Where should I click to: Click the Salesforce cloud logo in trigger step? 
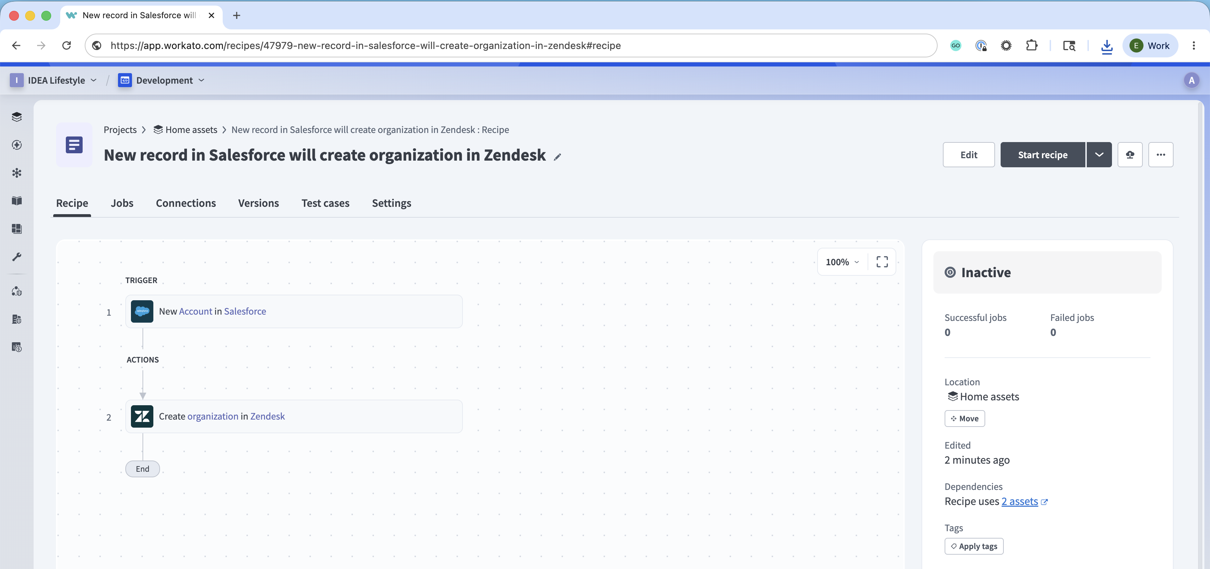142,311
